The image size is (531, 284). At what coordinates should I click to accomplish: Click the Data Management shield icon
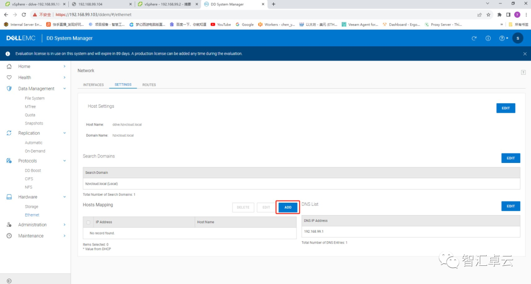[x=9, y=89]
